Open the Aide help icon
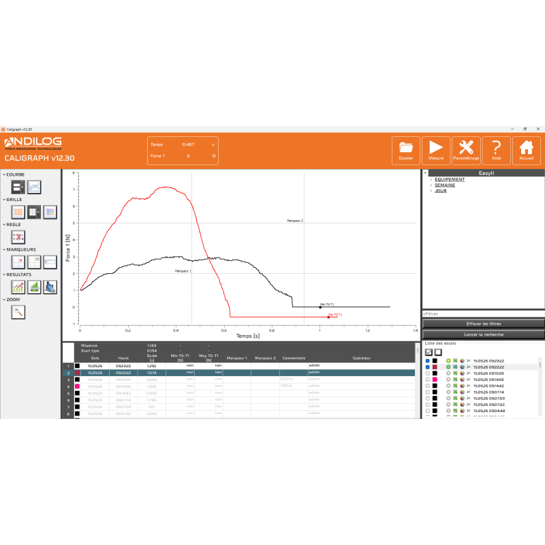Image resolution: width=545 pixels, height=545 pixels. [497, 151]
